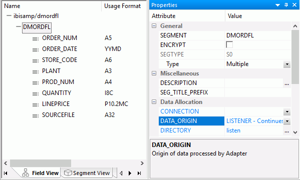Collapse the Data Allocation section
Viewport: 300px width, 180px height.
[154, 102]
